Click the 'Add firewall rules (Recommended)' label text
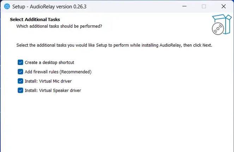The height and width of the screenshot is (152, 234). (x=58, y=72)
